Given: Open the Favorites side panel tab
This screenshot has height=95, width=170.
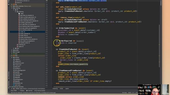Looking at the screenshot, I should point(9,84).
